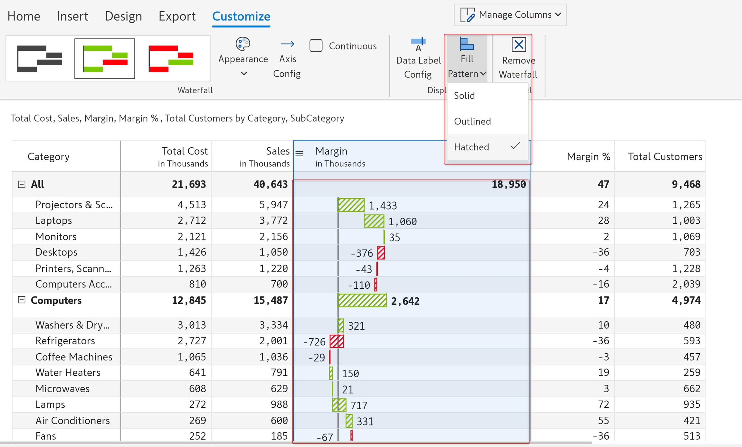Click the Manage Columns edit icon
This screenshot has height=447, width=742.
point(467,15)
